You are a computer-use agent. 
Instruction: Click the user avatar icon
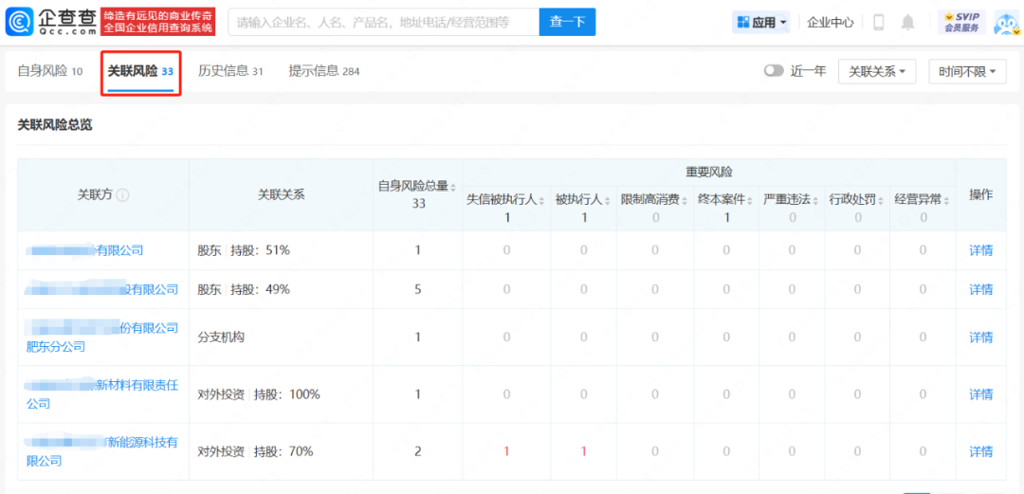[1006, 22]
